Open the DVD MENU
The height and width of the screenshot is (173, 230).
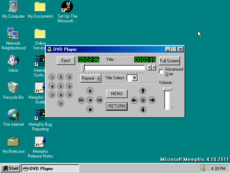(x=116, y=94)
